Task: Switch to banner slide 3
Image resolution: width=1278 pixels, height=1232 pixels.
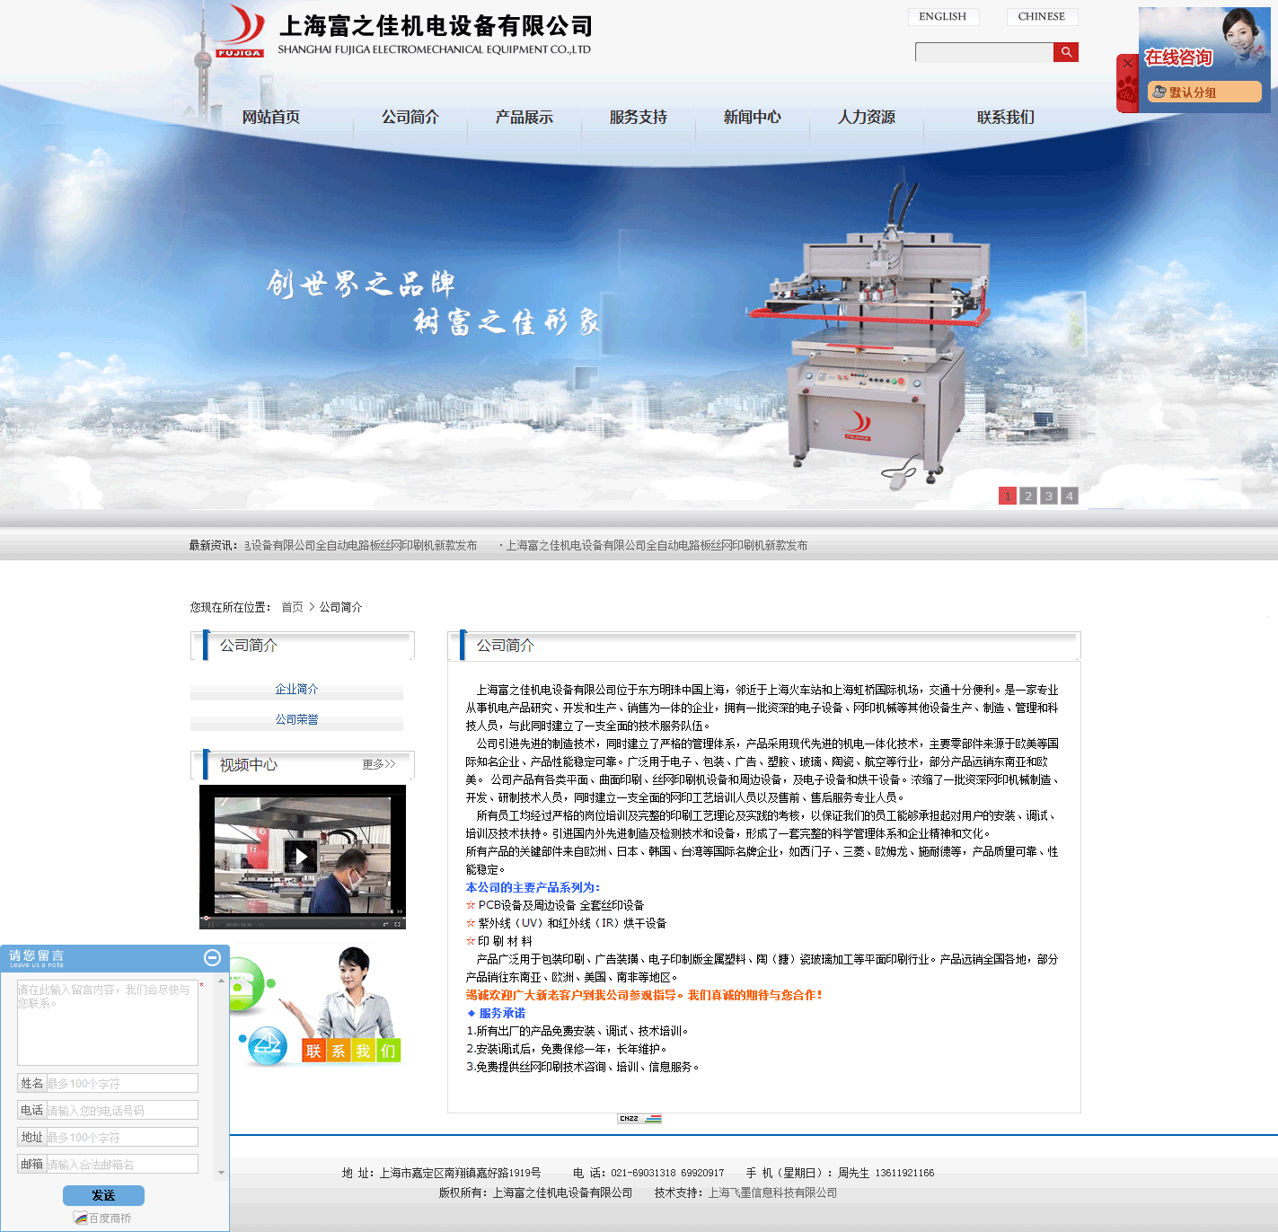Action: [1048, 496]
